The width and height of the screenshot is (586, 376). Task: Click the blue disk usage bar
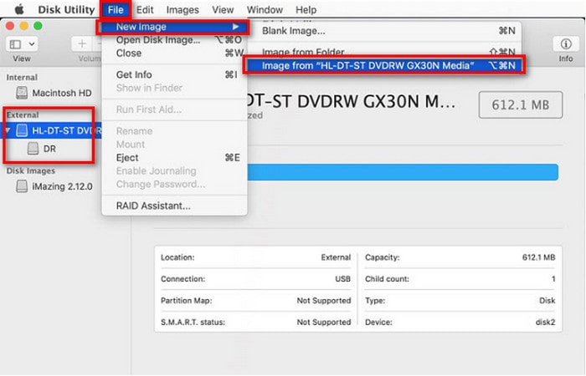pyautogui.click(x=402, y=172)
